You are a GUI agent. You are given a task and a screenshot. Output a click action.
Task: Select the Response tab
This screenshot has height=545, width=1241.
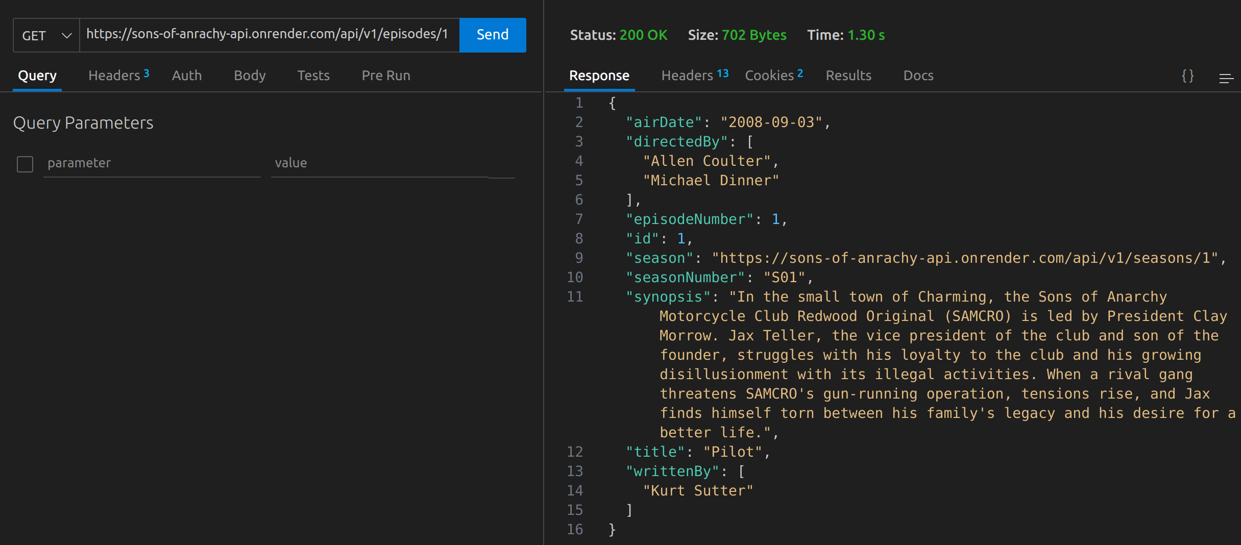(x=599, y=76)
